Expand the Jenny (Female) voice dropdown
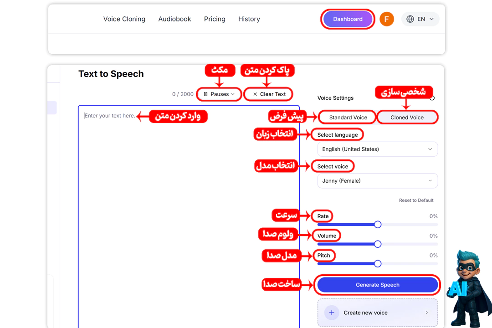Viewport: 492px width, 328px height. coord(377,181)
